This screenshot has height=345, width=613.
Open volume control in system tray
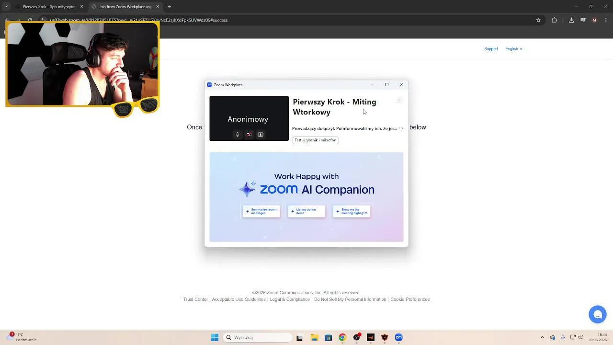click(x=581, y=337)
